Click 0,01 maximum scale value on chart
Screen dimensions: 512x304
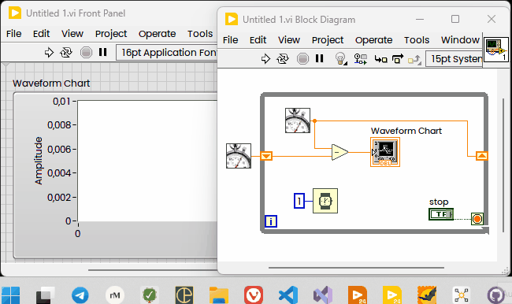(x=61, y=102)
